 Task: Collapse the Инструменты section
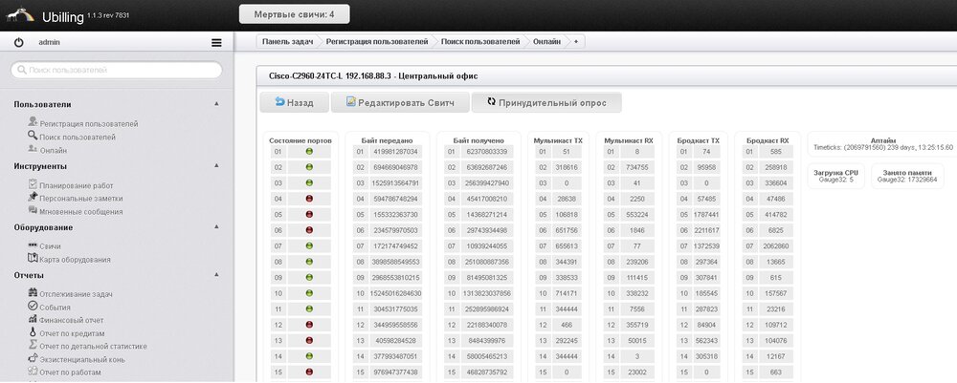tap(216, 166)
